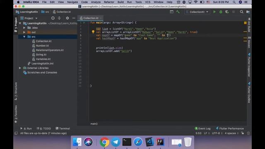Run the CollectionKt configuration

(214, 12)
